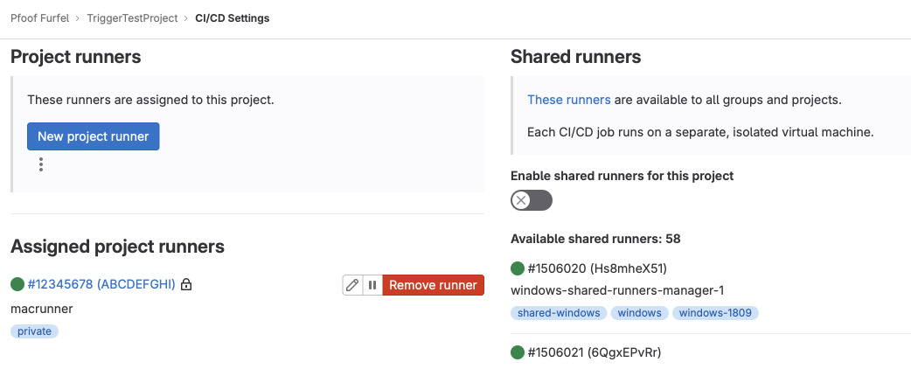Click online status dot for runner #1506021

tap(518, 352)
